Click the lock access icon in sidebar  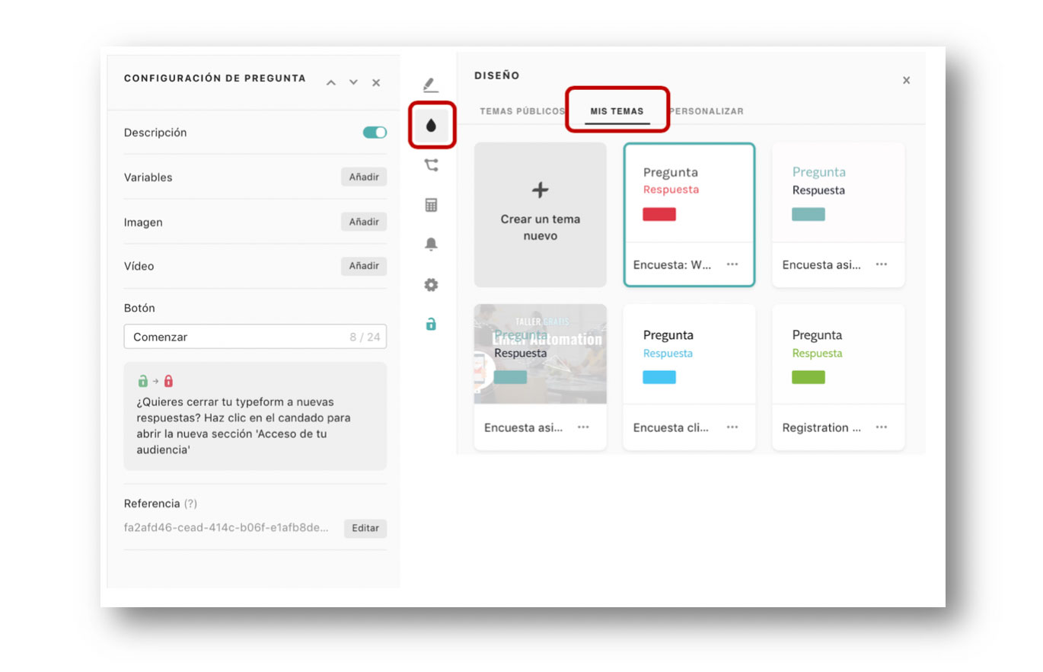coord(431,324)
